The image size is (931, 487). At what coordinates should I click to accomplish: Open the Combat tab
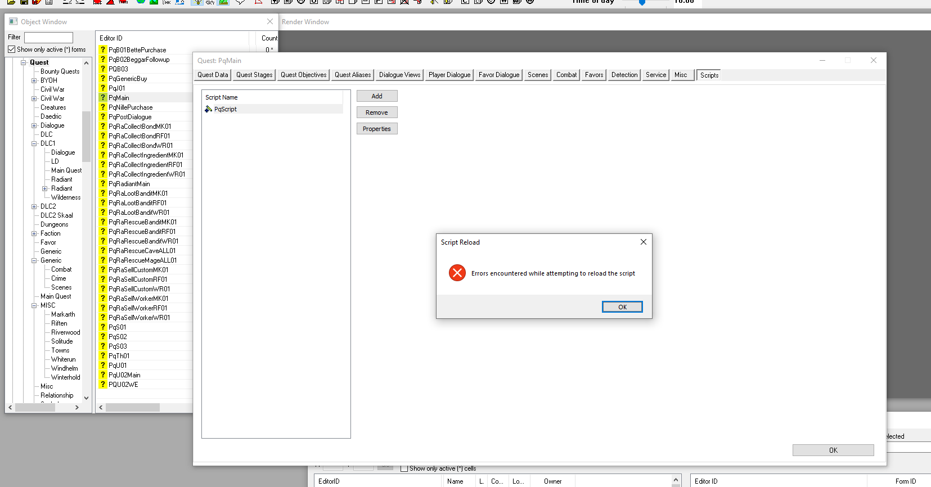tap(566, 75)
